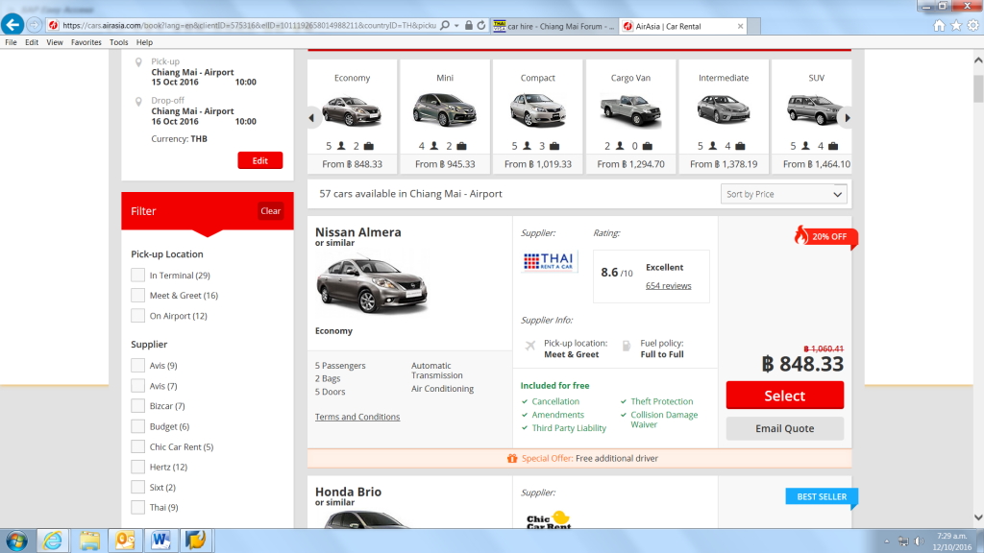Clear all filters with Clear button

point(270,211)
